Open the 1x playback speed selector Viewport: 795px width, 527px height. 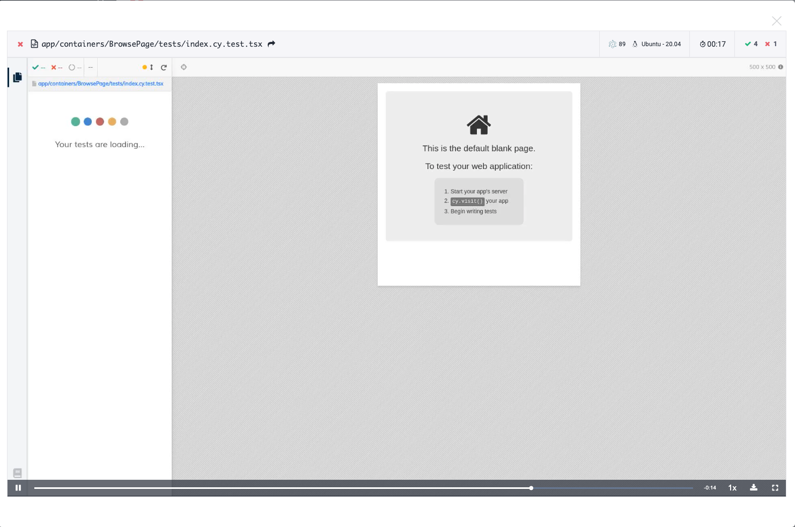(x=732, y=488)
